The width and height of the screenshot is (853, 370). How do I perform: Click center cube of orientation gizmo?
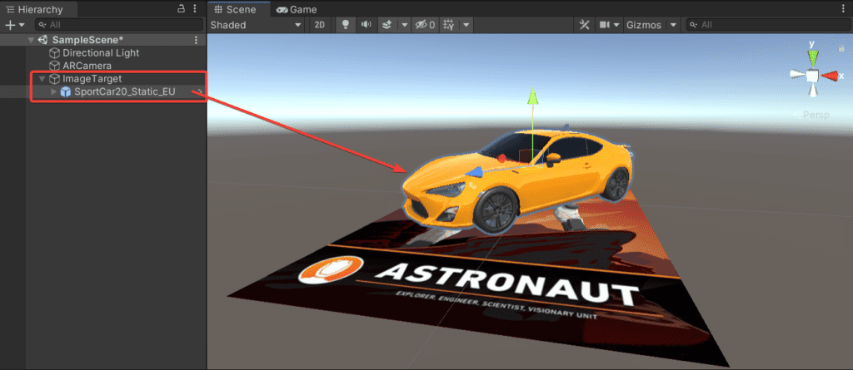pyautogui.click(x=812, y=76)
